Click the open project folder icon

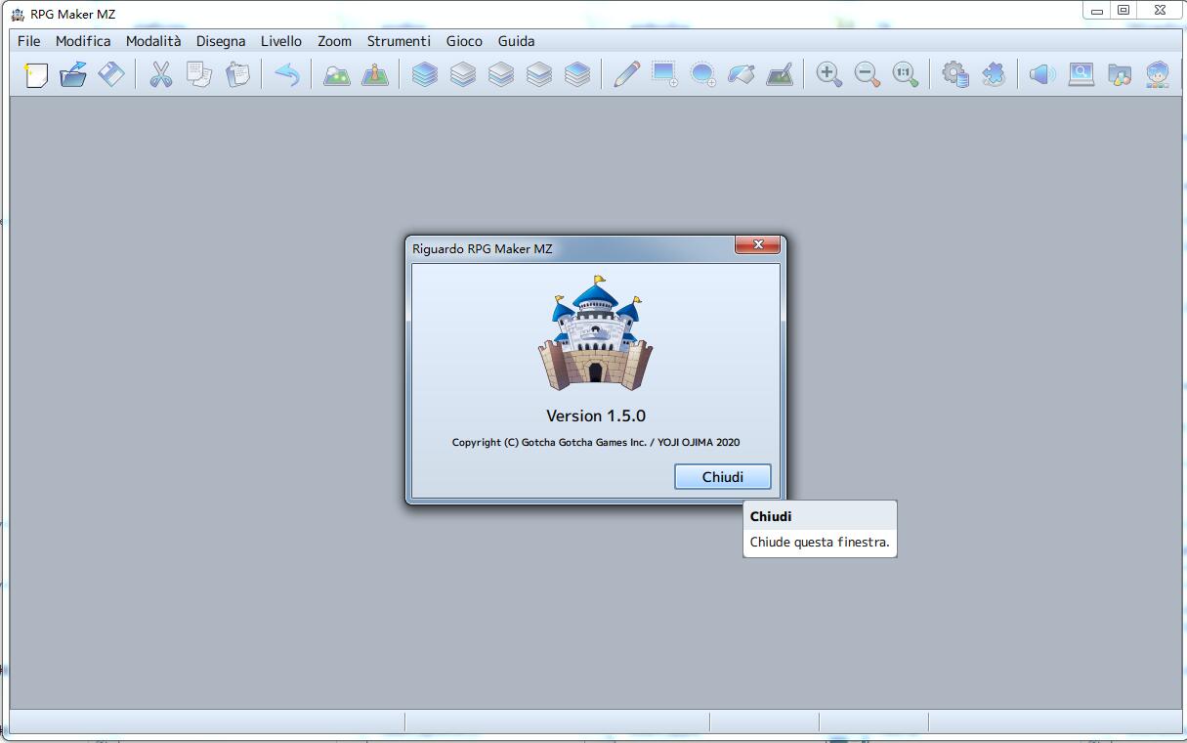click(73, 74)
